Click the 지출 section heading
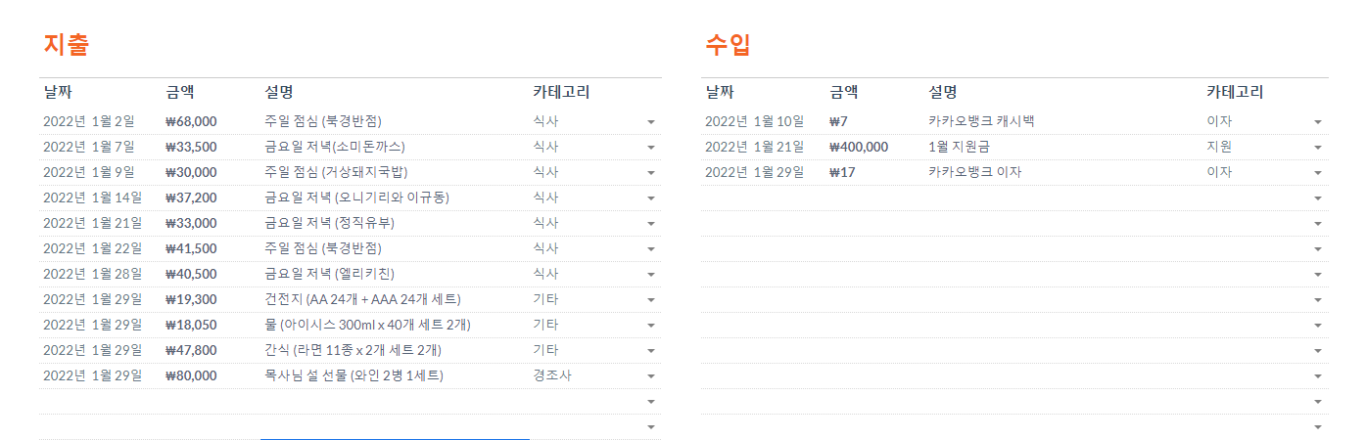 [67, 45]
